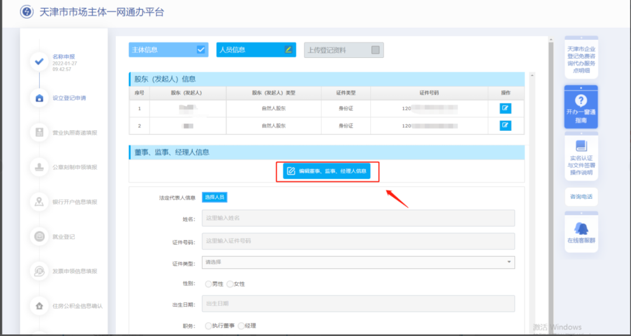
Task: Click 自然人股东 cell in row 1
Action: [x=273, y=108]
